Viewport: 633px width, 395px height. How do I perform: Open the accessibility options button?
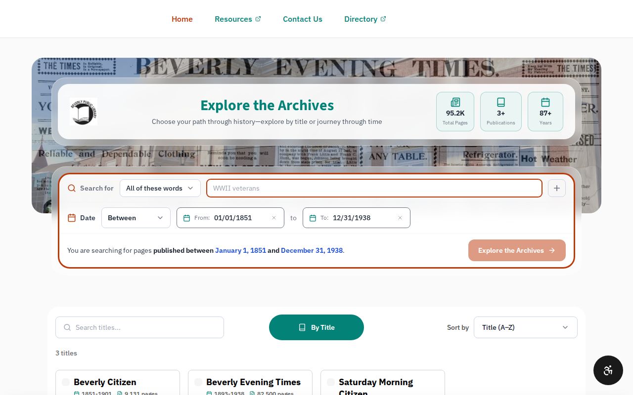(608, 370)
